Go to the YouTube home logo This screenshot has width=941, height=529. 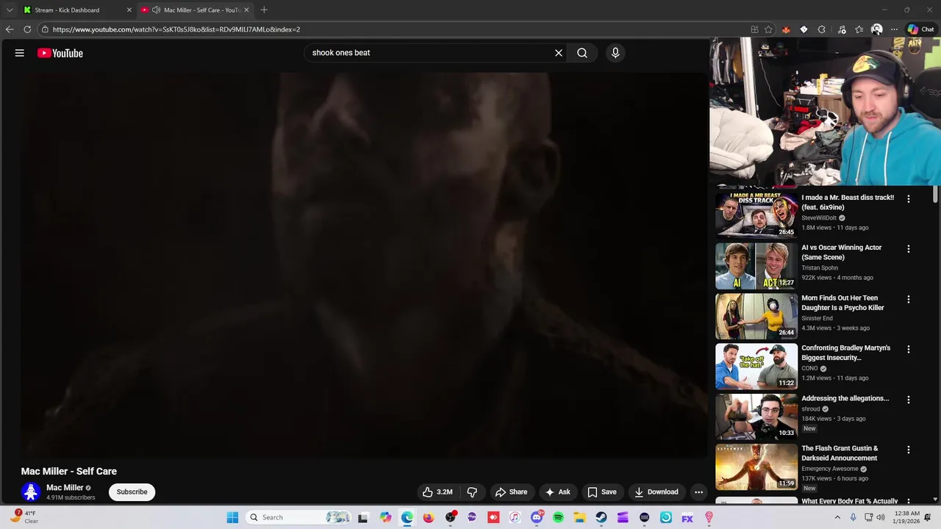tap(60, 53)
